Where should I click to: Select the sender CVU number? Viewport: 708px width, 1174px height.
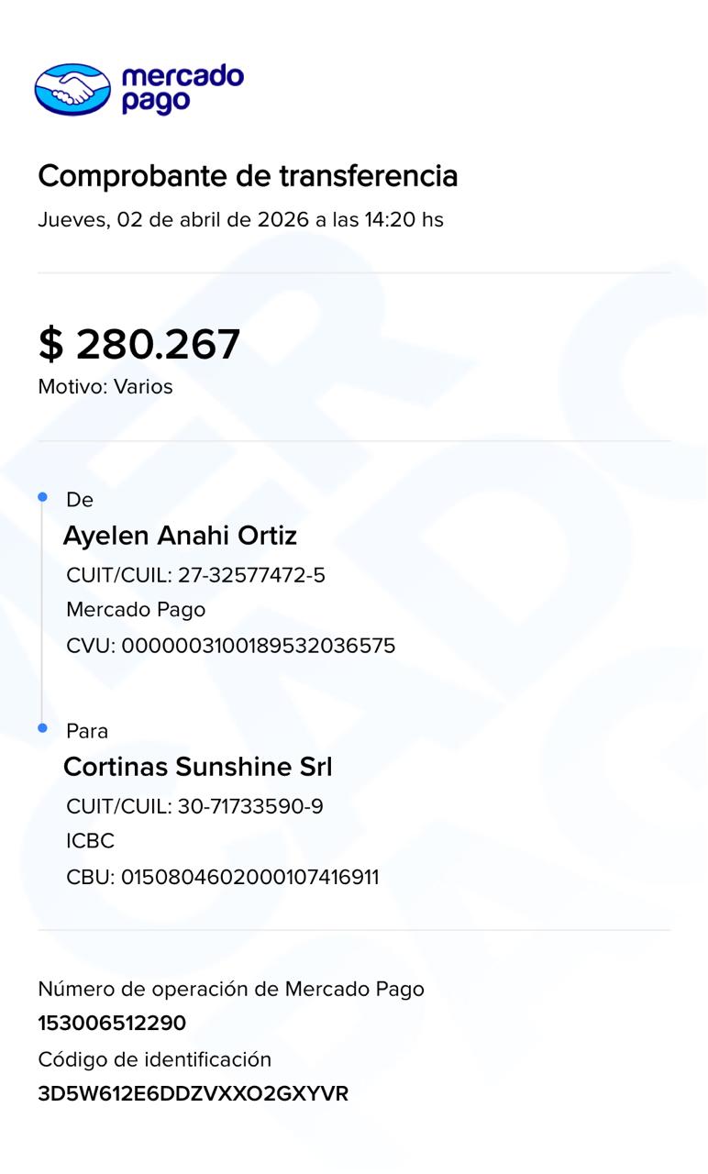point(258,646)
